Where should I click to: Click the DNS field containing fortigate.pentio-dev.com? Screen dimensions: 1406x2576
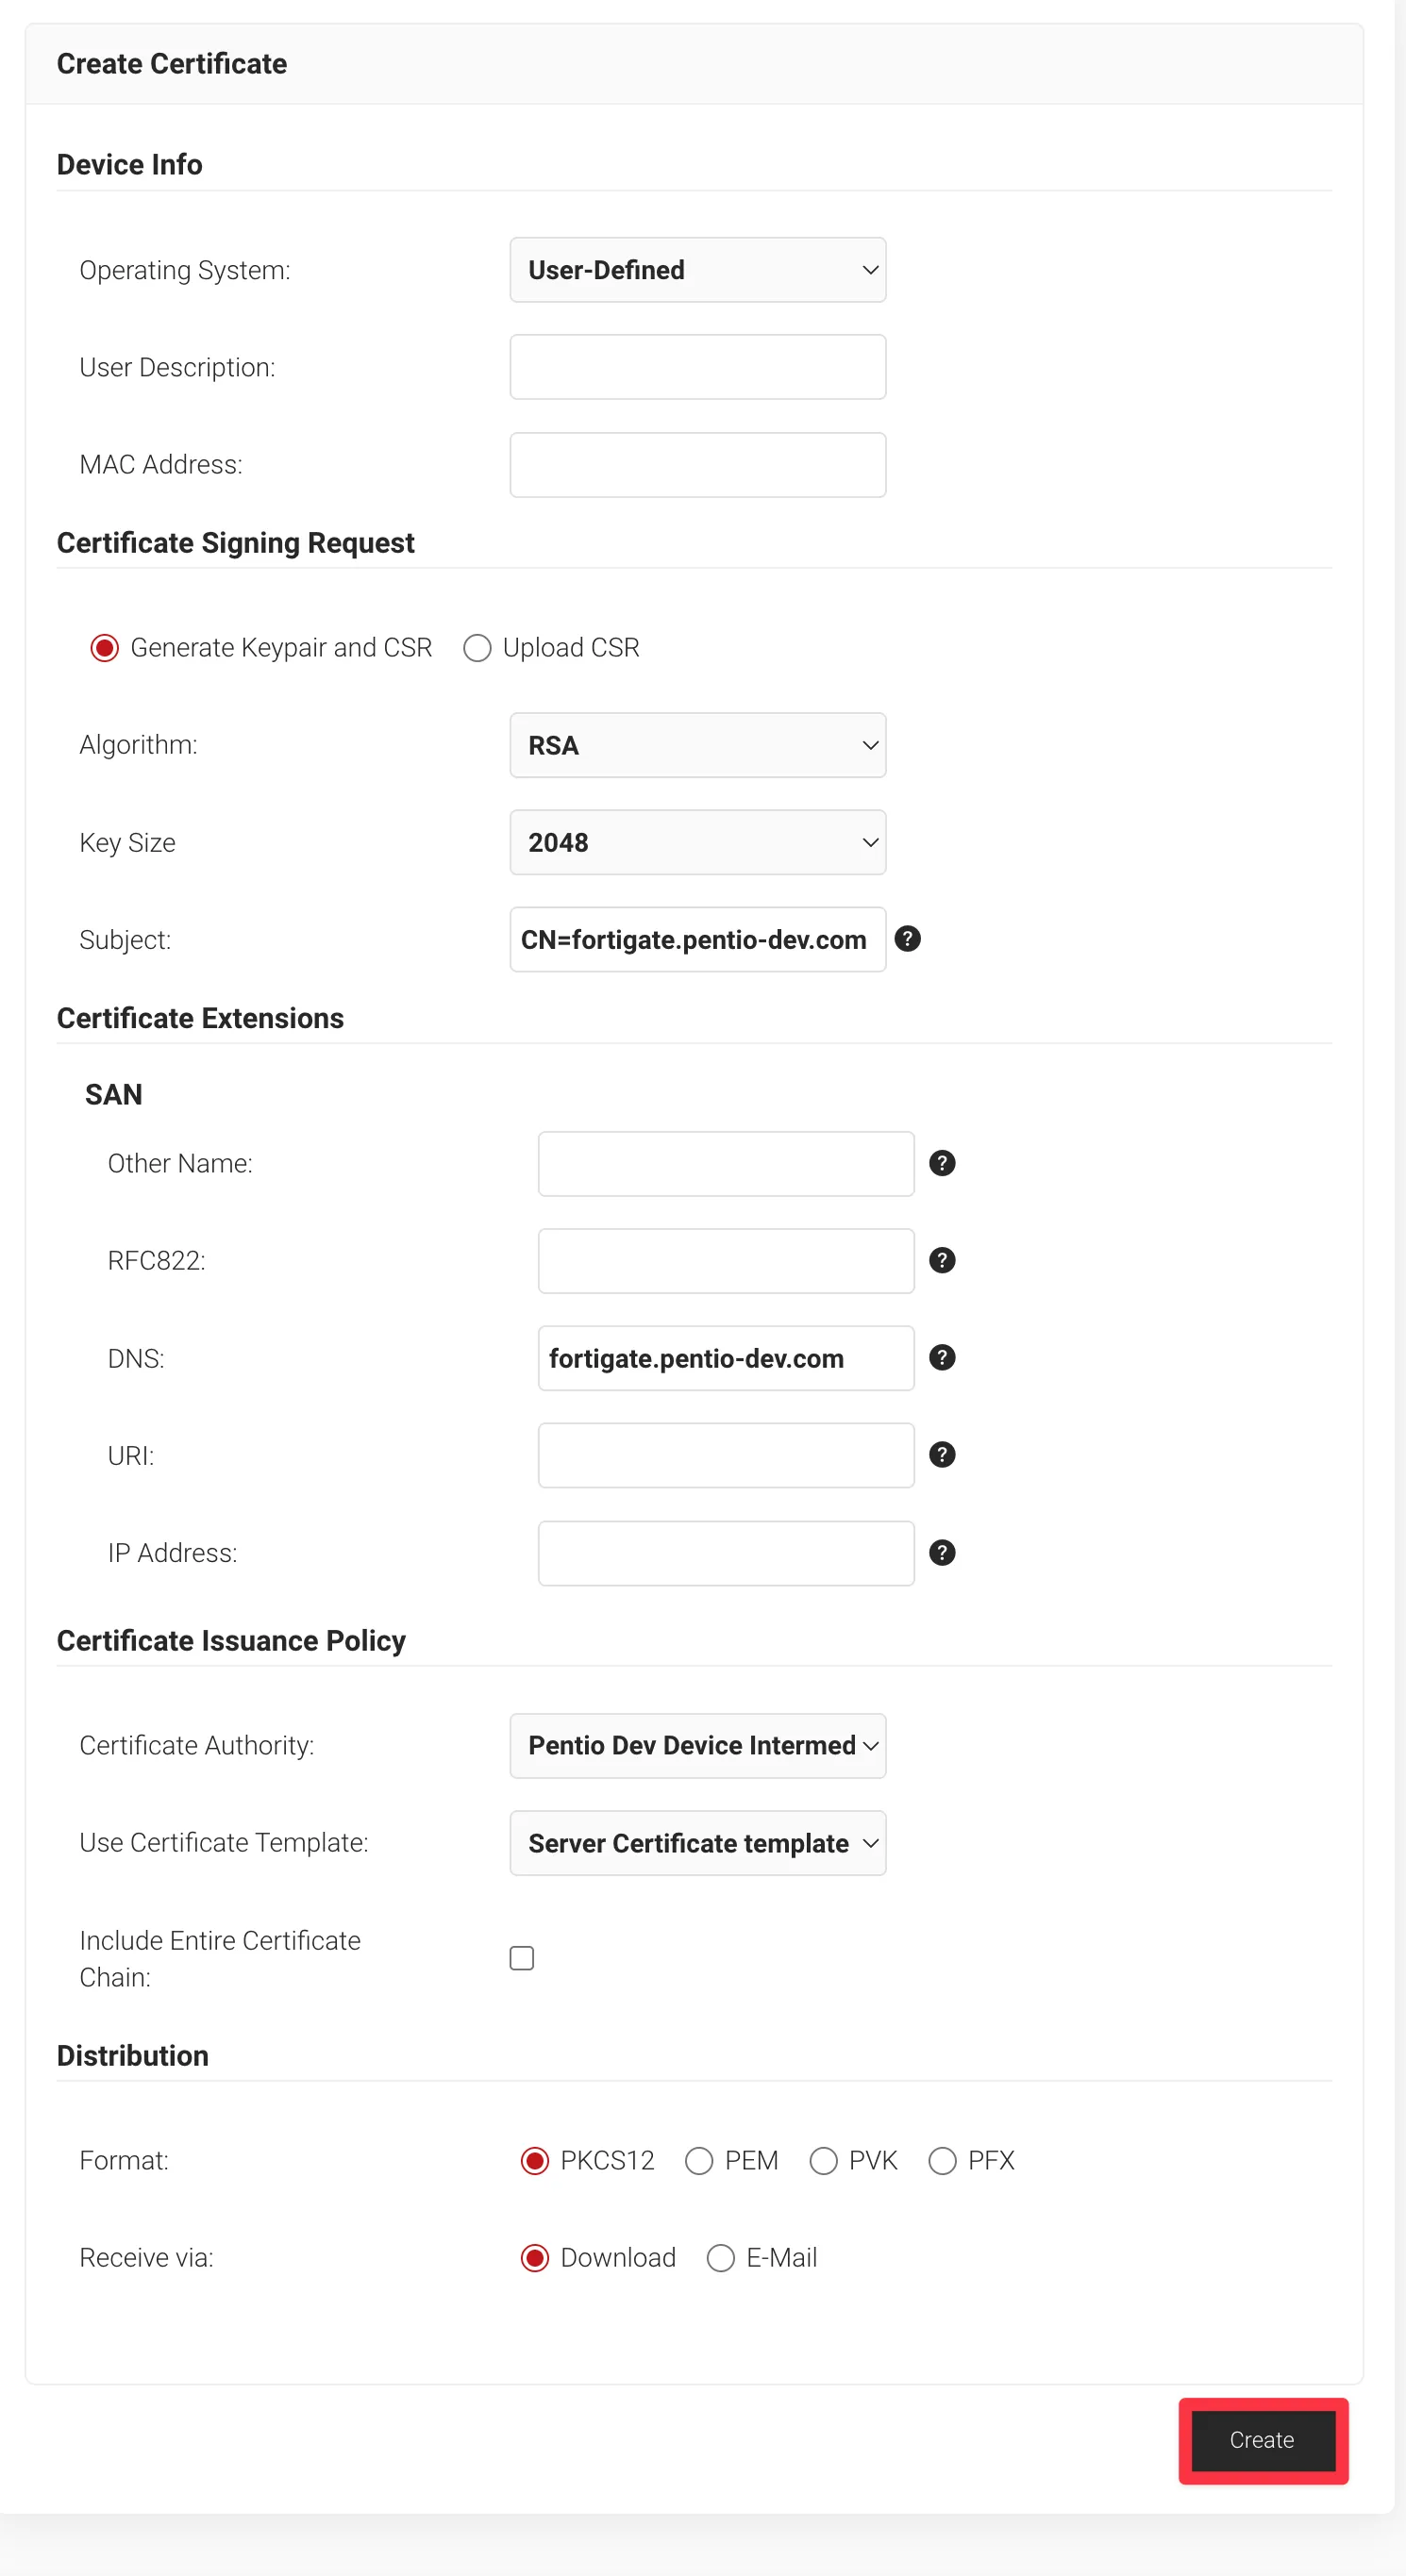click(x=726, y=1358)
